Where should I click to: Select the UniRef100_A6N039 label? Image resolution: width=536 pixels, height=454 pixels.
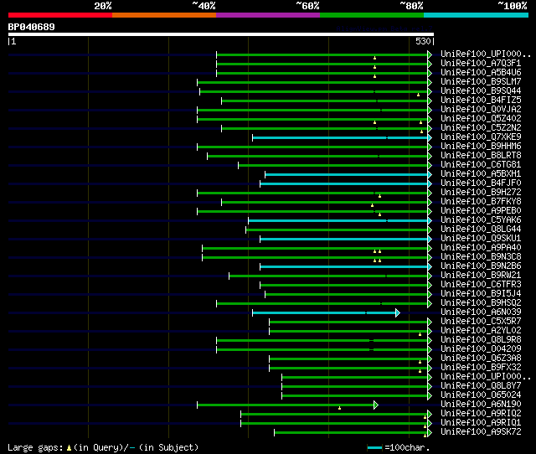coord(481,312)
